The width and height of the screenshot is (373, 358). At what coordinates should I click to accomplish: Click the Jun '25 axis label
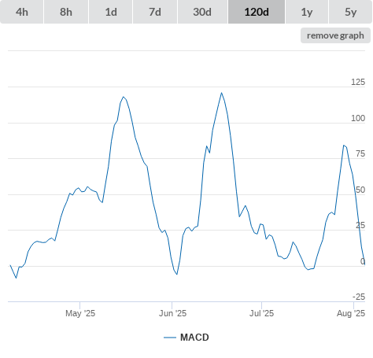pos(172,313)
